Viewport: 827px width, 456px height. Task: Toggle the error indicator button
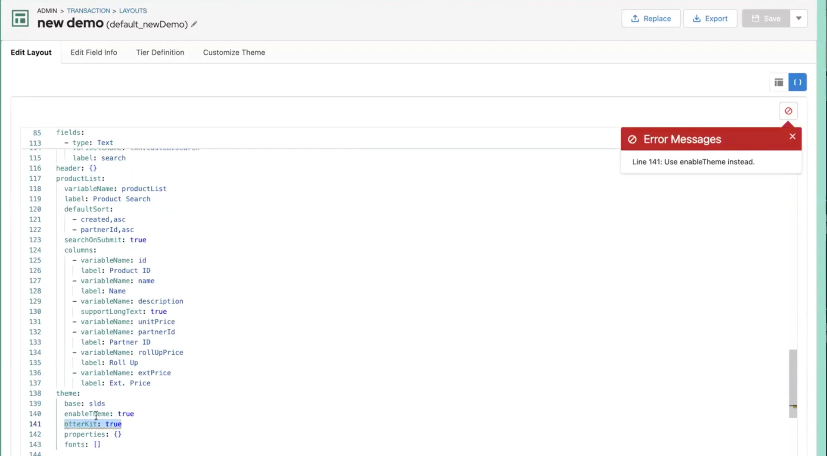coord(788,111)
